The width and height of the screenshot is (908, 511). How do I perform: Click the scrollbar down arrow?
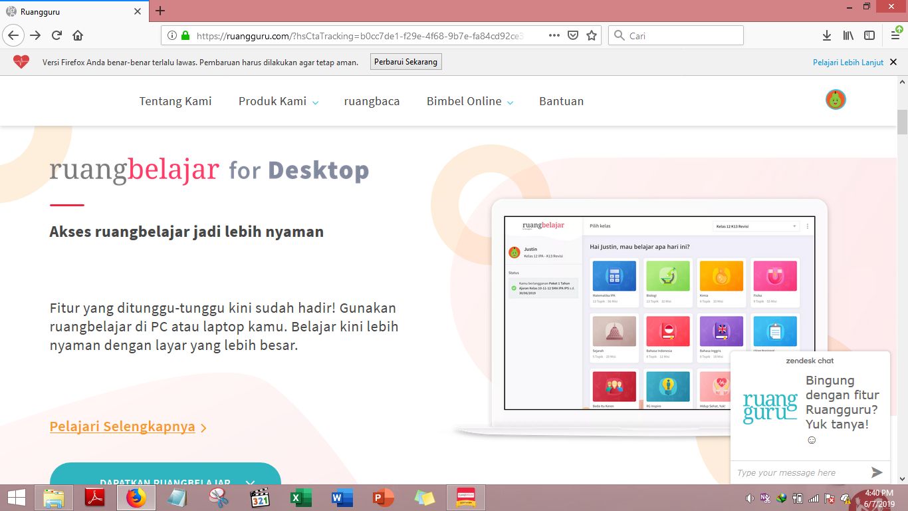(x=902, y=478)
